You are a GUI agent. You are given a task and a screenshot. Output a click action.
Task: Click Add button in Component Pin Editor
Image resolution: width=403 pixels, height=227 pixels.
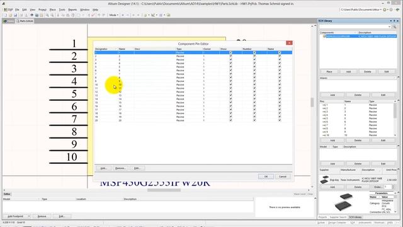103,168
